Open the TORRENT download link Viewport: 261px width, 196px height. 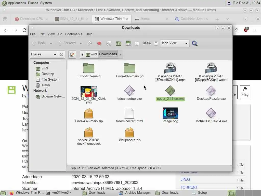point(189,187)
